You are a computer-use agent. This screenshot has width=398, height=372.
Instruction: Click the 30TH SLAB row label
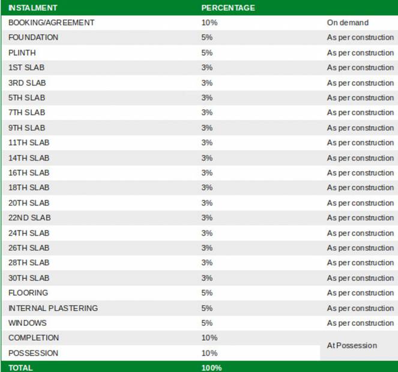pos(29,278)
